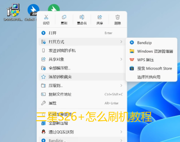Click 复制文件地址 menu entry
Screen dimensions: 180x142
(x=82, y=94)
